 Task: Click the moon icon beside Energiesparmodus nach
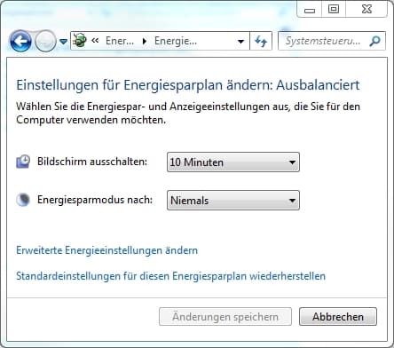pos(23,200)
